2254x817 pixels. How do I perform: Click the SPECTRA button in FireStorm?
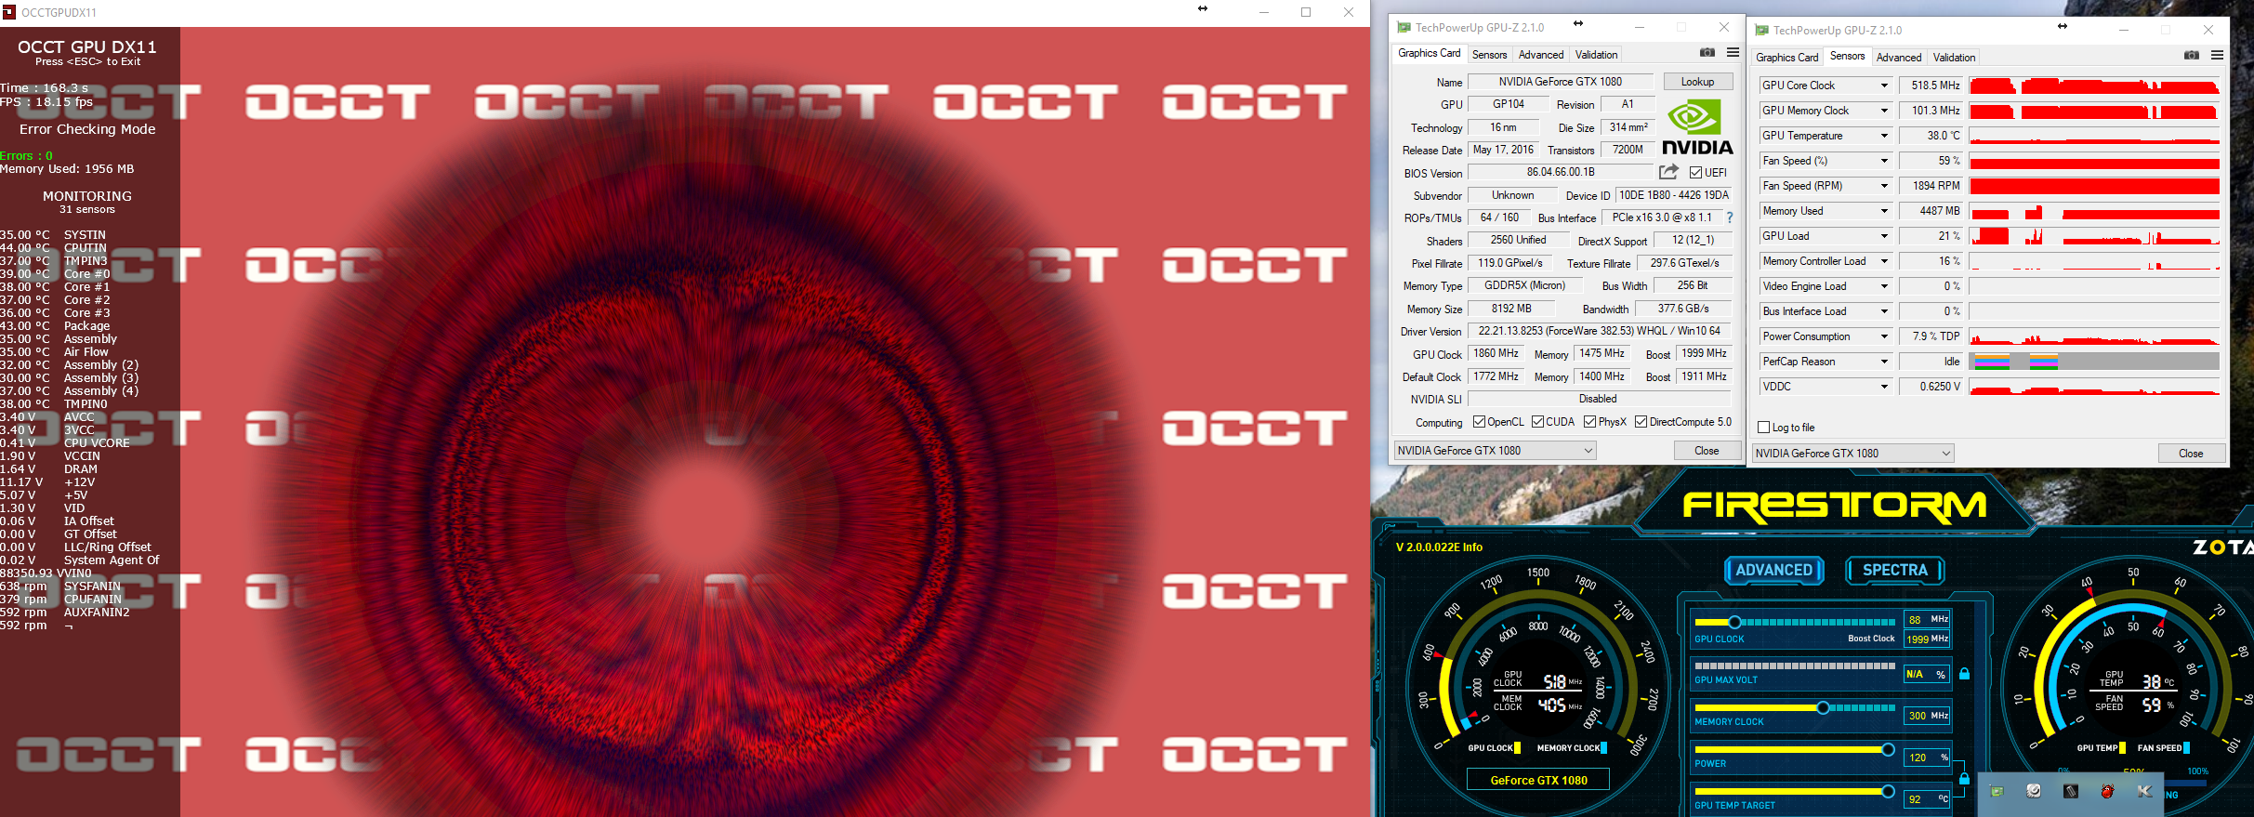(x=1895, y=571)
